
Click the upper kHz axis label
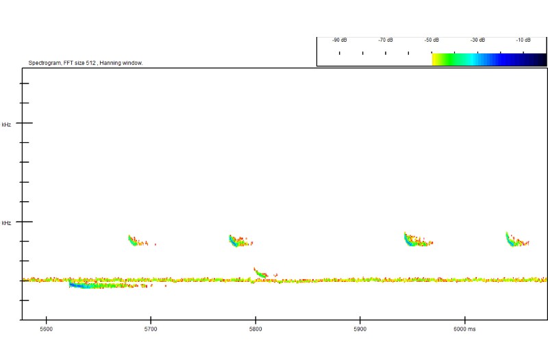[x=6, y=125]
